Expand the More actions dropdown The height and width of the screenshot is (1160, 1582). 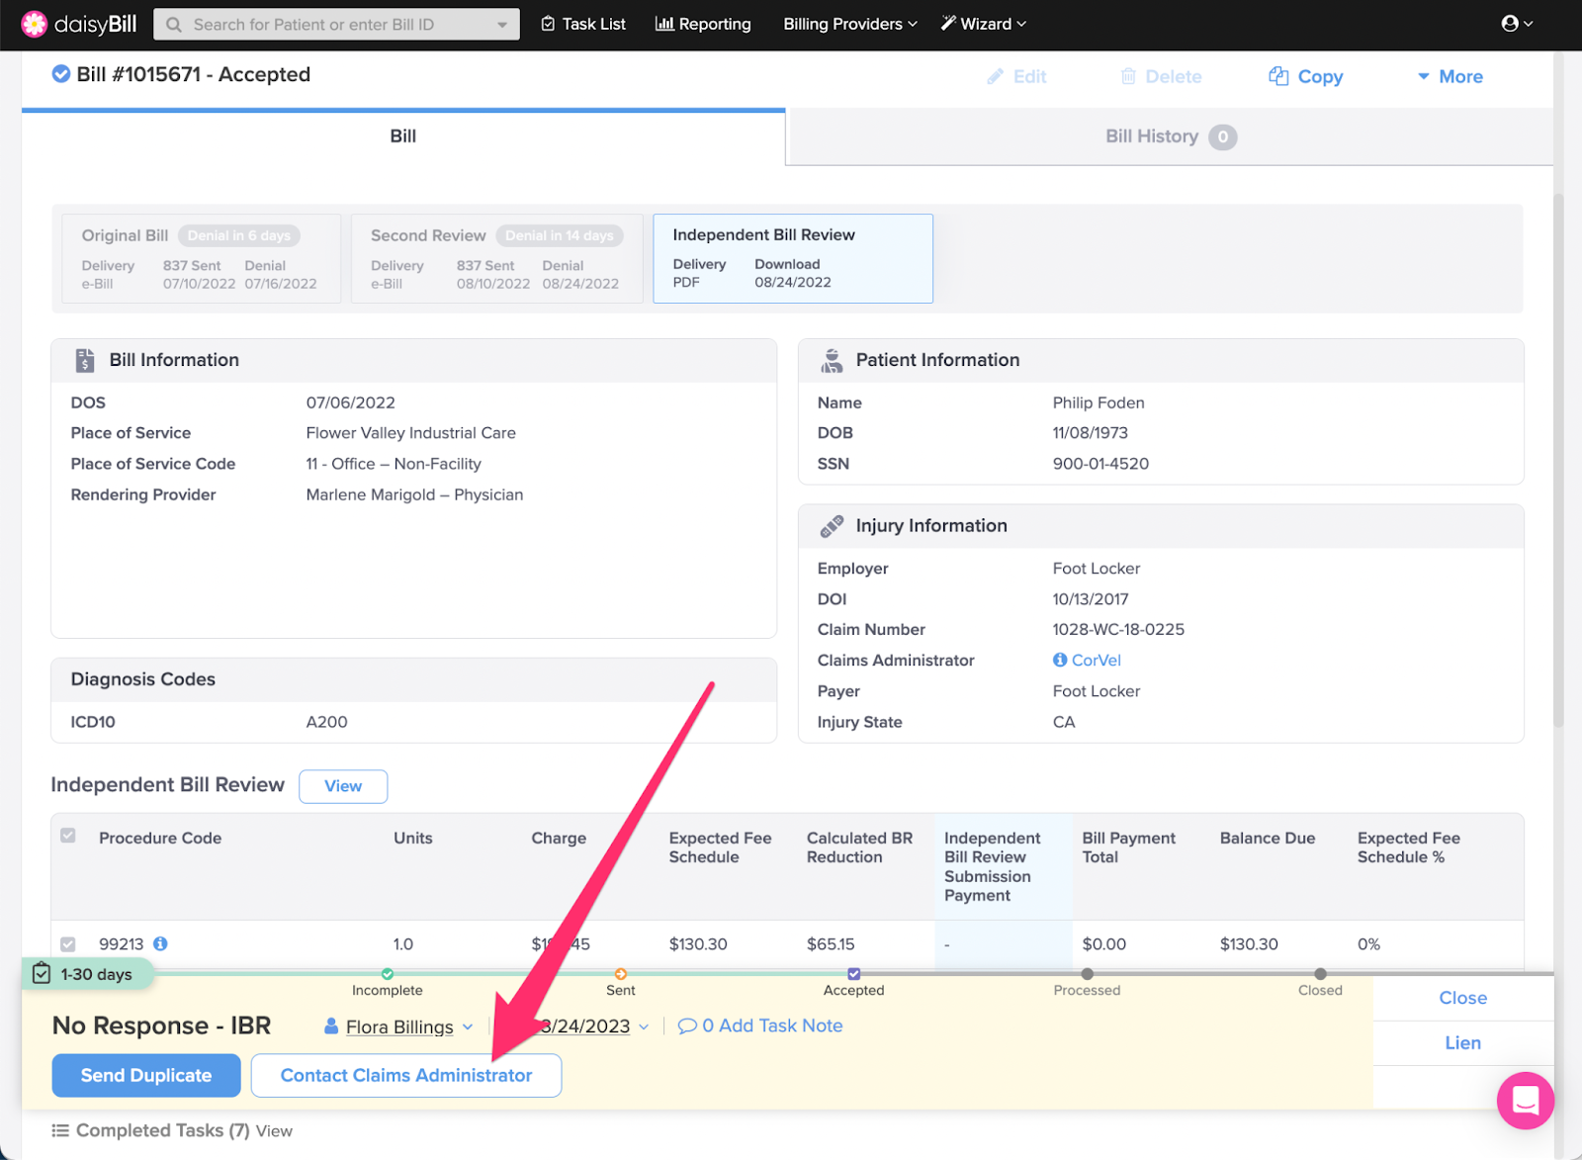click(1450, 76)
